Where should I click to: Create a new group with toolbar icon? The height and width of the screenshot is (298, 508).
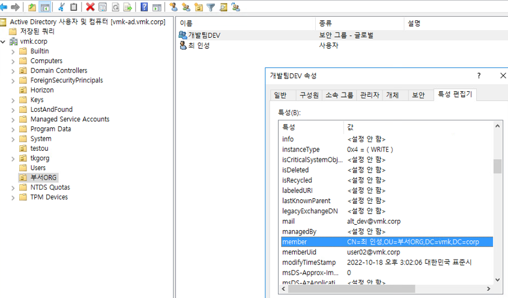tap(186, 7)
